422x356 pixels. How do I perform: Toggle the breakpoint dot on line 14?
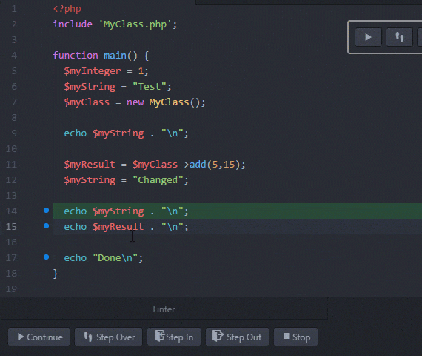coord(47,211)
